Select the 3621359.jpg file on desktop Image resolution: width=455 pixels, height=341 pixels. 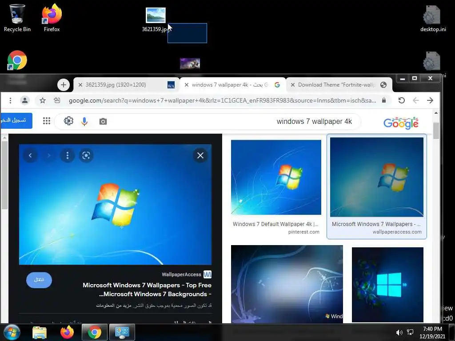coord(156,20)
